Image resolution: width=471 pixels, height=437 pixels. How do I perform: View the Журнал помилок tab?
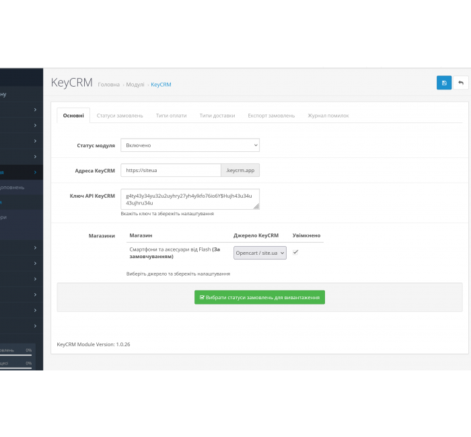click(328, 116)
